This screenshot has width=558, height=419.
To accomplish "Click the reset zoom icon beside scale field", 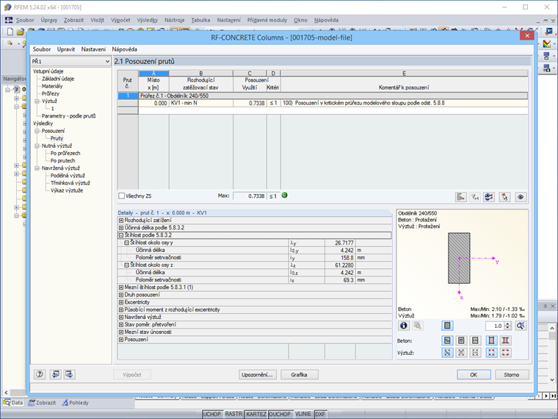I will [521, 326].
